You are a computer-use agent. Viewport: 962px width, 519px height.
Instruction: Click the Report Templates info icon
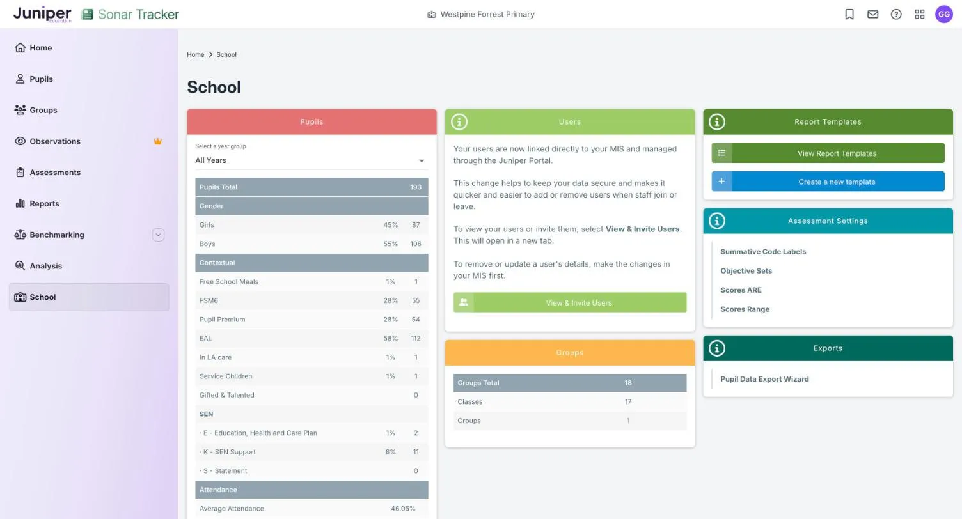point(717,121)
